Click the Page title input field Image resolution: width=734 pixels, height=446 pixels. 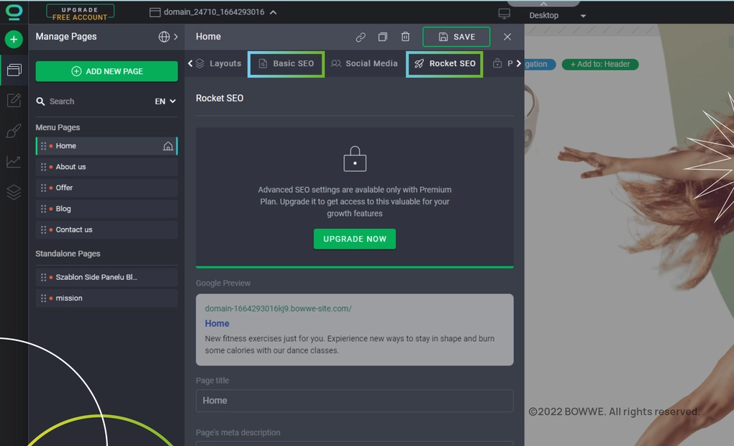[x=354, y=401]
